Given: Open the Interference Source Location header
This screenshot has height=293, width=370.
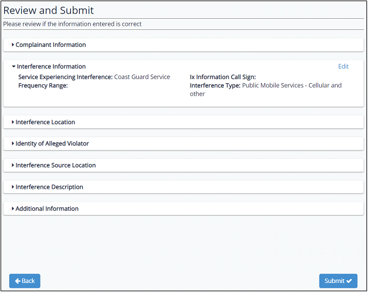Looking at the screenshot, I should click(56, 165).
